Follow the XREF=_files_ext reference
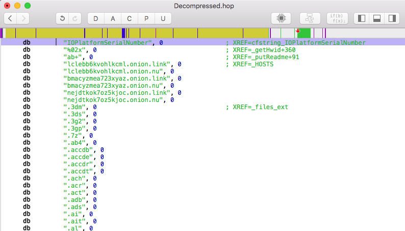 pos(259,107)
